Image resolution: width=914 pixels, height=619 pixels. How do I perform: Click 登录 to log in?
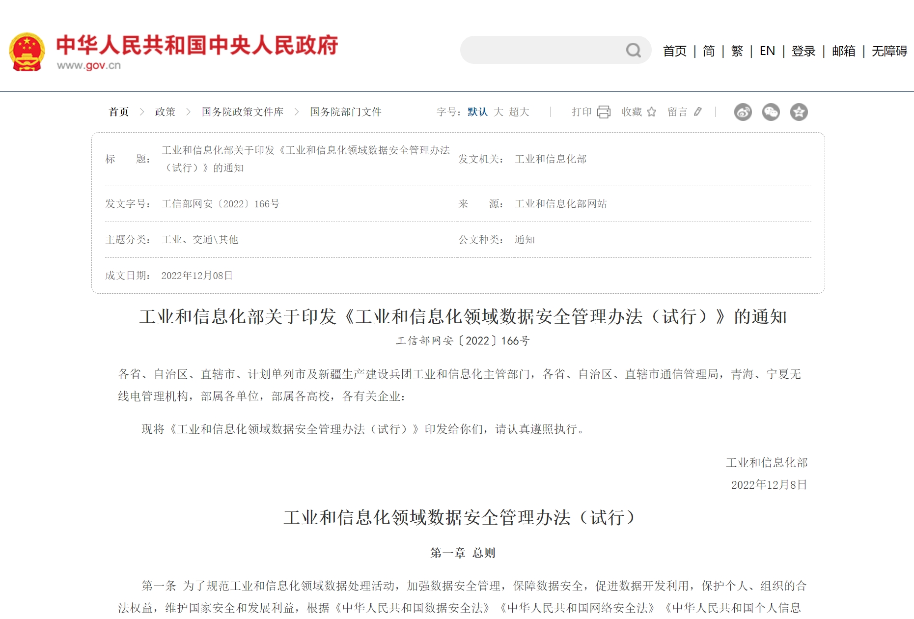click(803, 51)
